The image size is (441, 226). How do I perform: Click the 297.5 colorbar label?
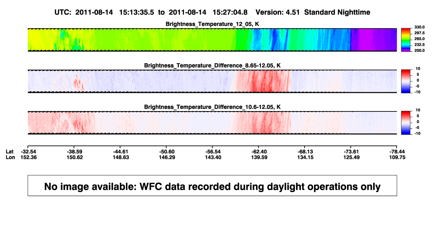pos(419,33)
